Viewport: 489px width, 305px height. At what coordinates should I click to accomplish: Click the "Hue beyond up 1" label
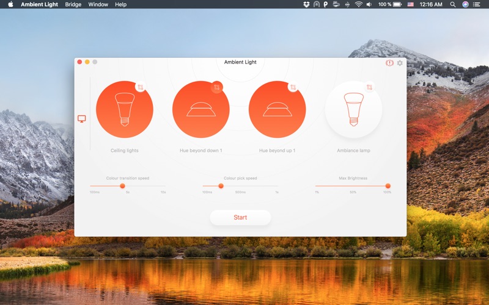(278, 150)
